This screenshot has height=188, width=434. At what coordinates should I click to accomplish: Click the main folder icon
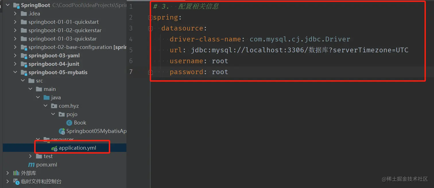coord(39,89)
